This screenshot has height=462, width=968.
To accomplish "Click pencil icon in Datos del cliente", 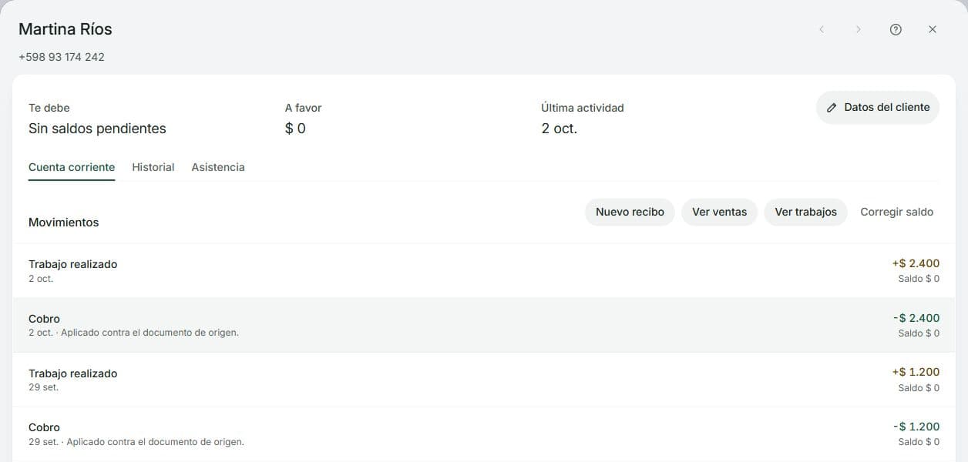I will pyautogui.click(x=832, y=108).
